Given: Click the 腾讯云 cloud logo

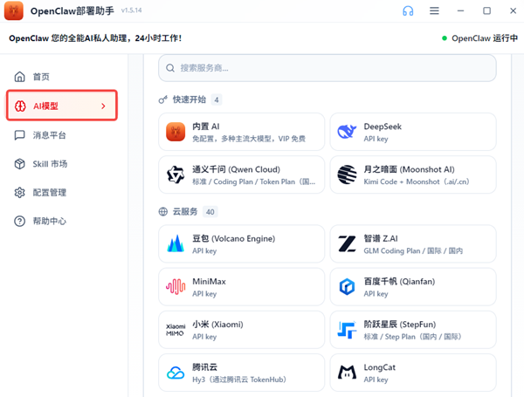Looking at the screenshot, I should (x=176, y=373).
